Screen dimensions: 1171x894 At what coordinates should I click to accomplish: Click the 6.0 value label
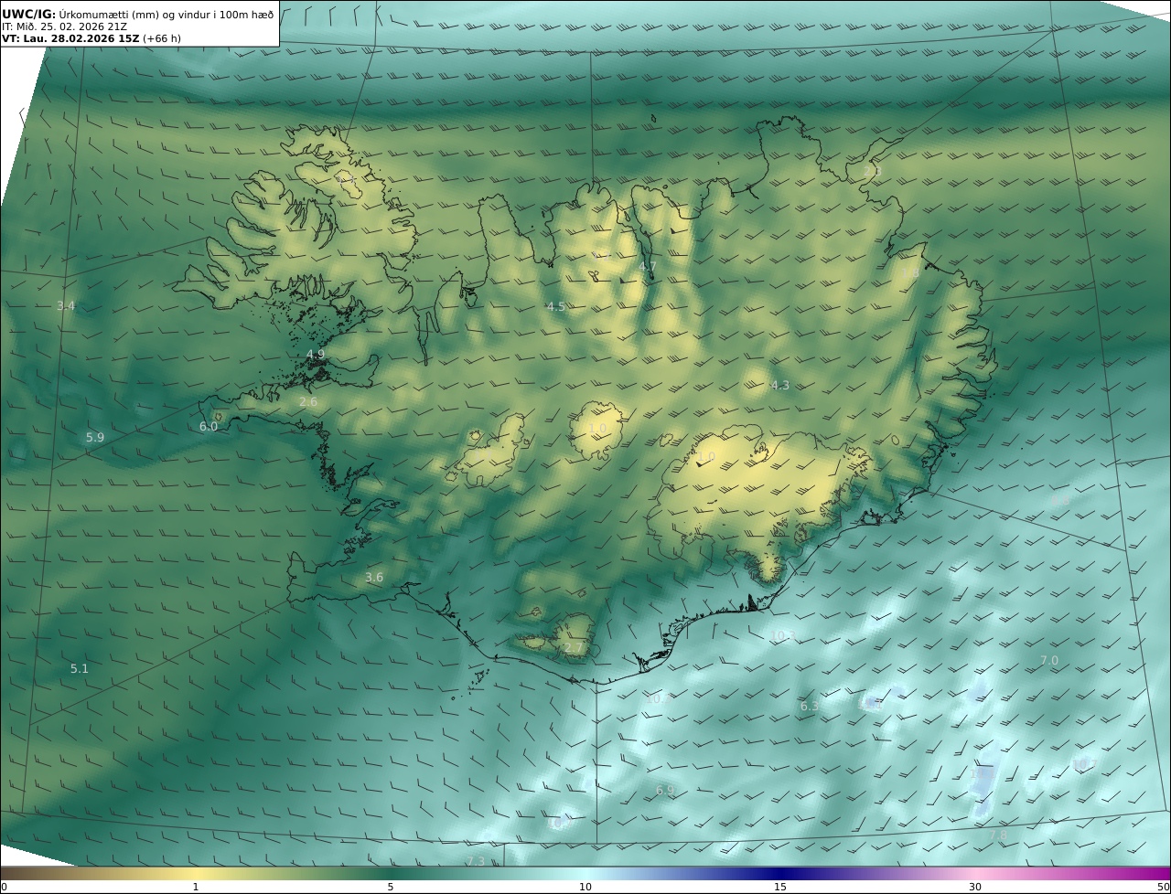(209, 427)
